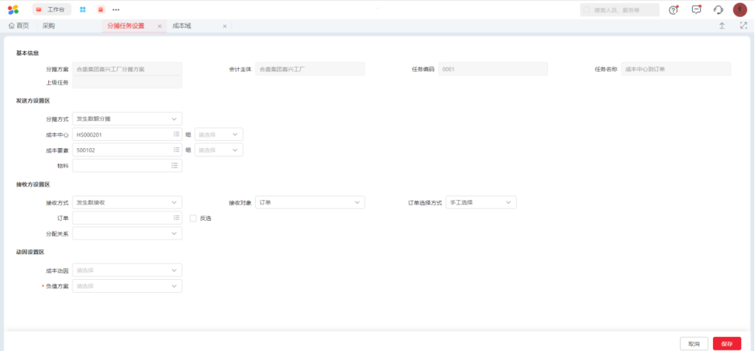Expand the 接收对象 dropdown

tap(310, 202)
